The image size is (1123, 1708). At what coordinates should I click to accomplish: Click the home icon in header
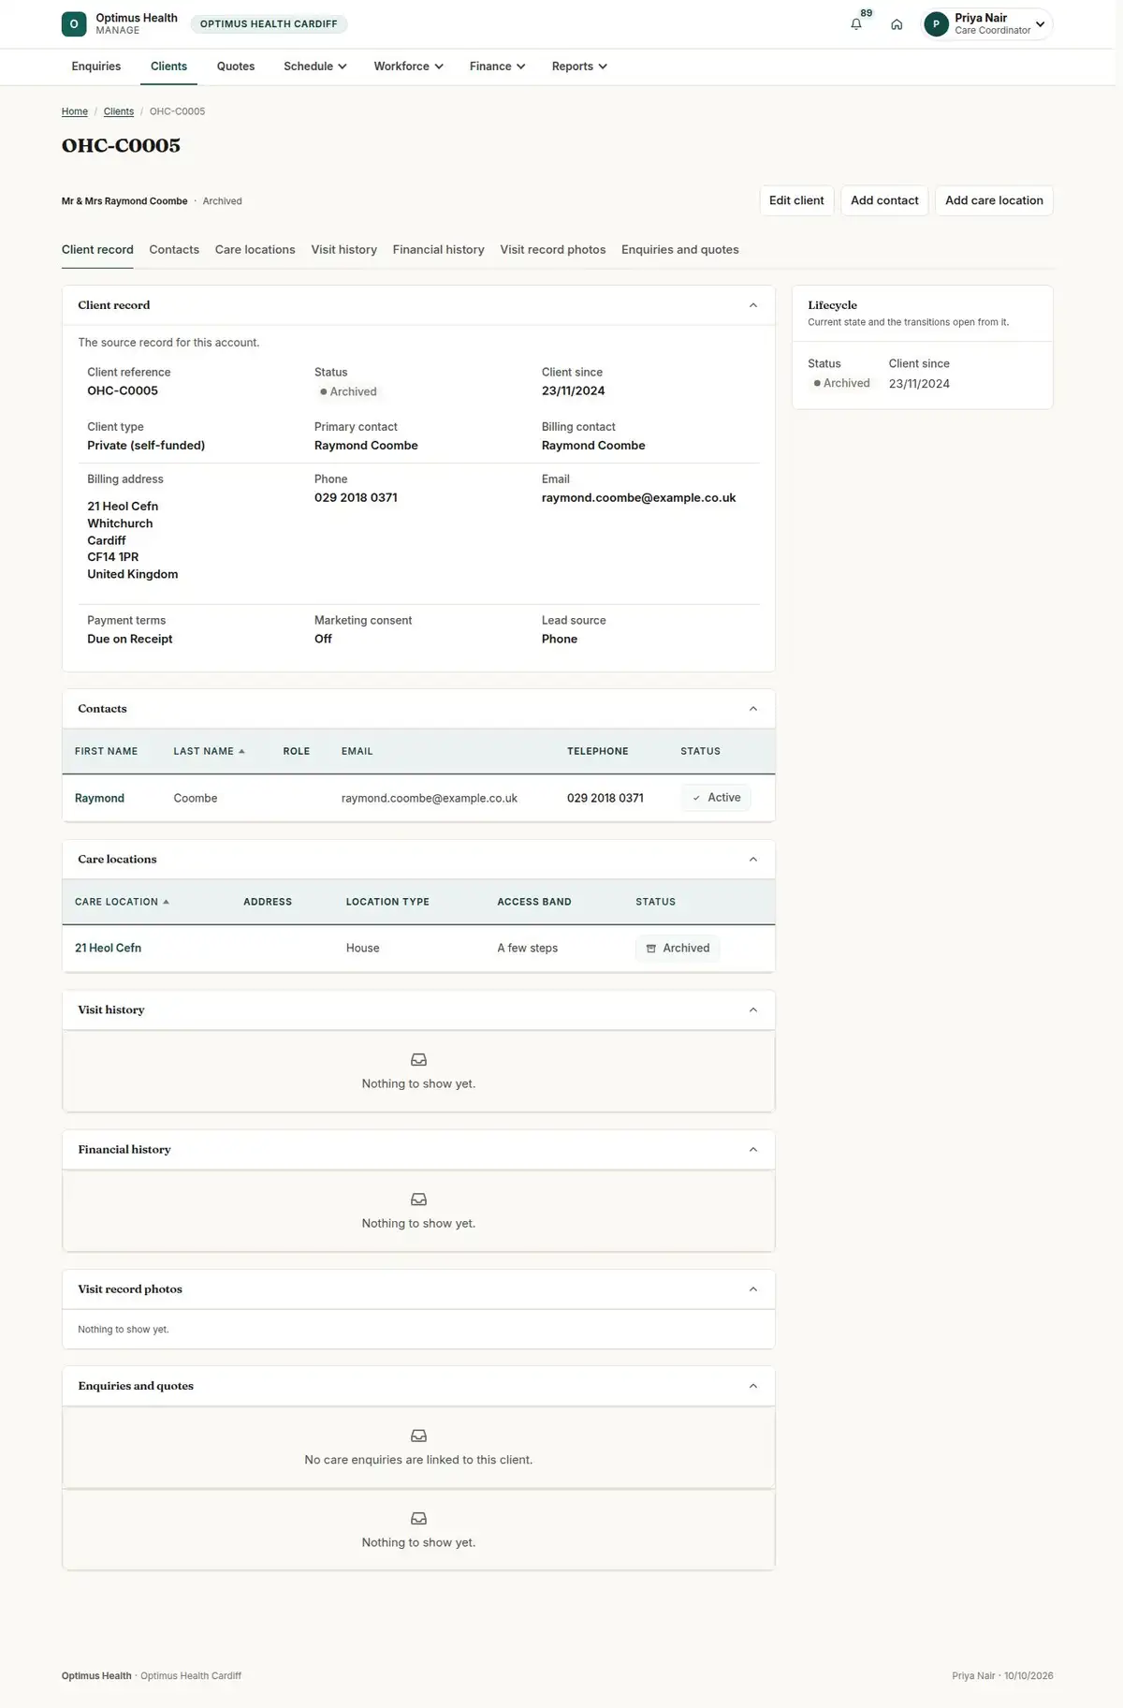(897, 24)
